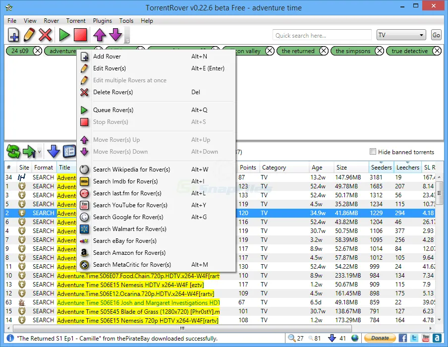The image size is (448, 347).
Task: Open the View menu
Action: pos(30,21)
